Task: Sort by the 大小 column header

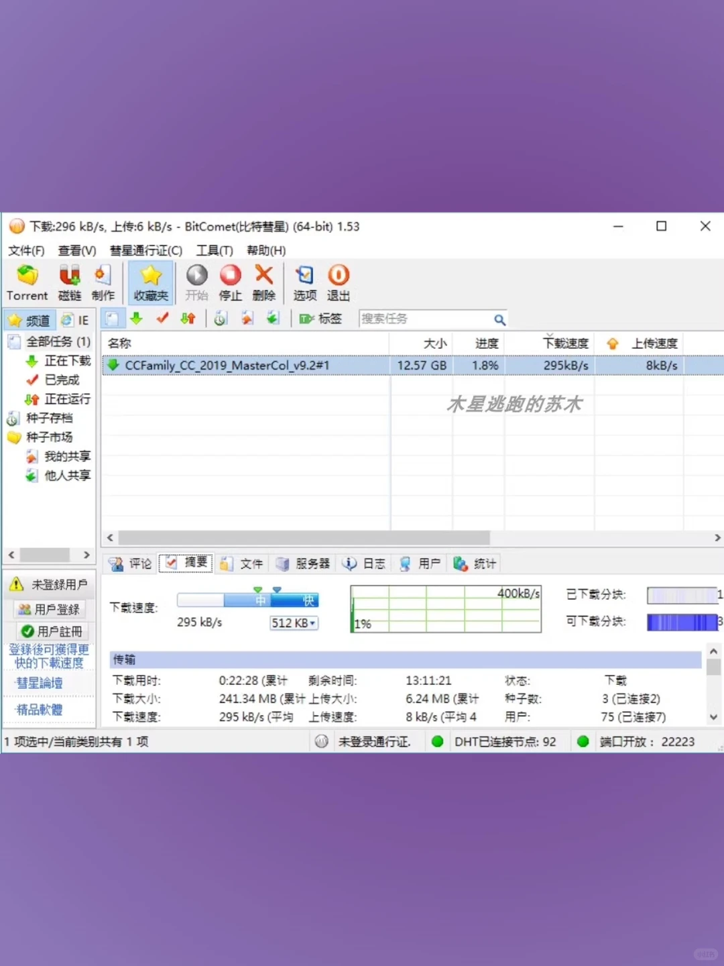Action: click(421, 343)
